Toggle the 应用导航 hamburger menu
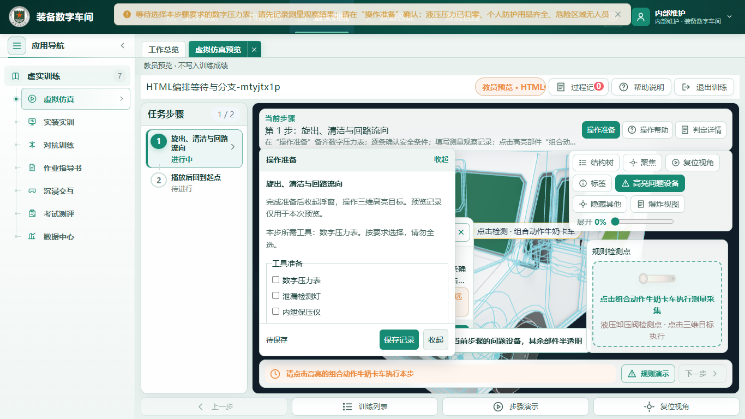This screenshot has width=745, height=419. (17, 46)
